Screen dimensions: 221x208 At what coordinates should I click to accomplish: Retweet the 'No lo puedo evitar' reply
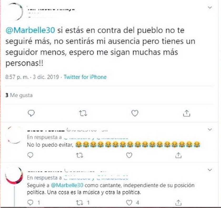(79, 156)
